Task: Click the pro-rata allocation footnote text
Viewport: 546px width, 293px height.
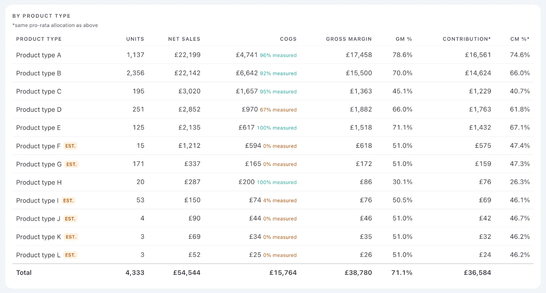Action: click(x=55, y=25)
